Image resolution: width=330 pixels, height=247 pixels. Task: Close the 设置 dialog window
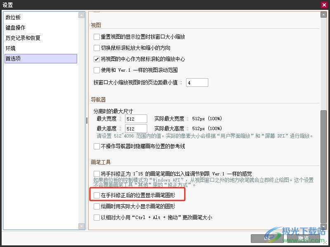[x=324, y=5]
